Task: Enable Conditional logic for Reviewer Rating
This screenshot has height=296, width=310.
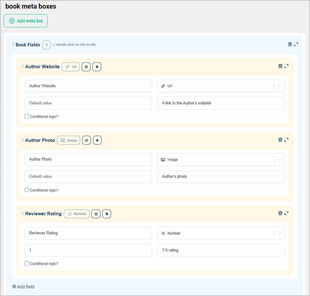Action: (x=27, y=263)
